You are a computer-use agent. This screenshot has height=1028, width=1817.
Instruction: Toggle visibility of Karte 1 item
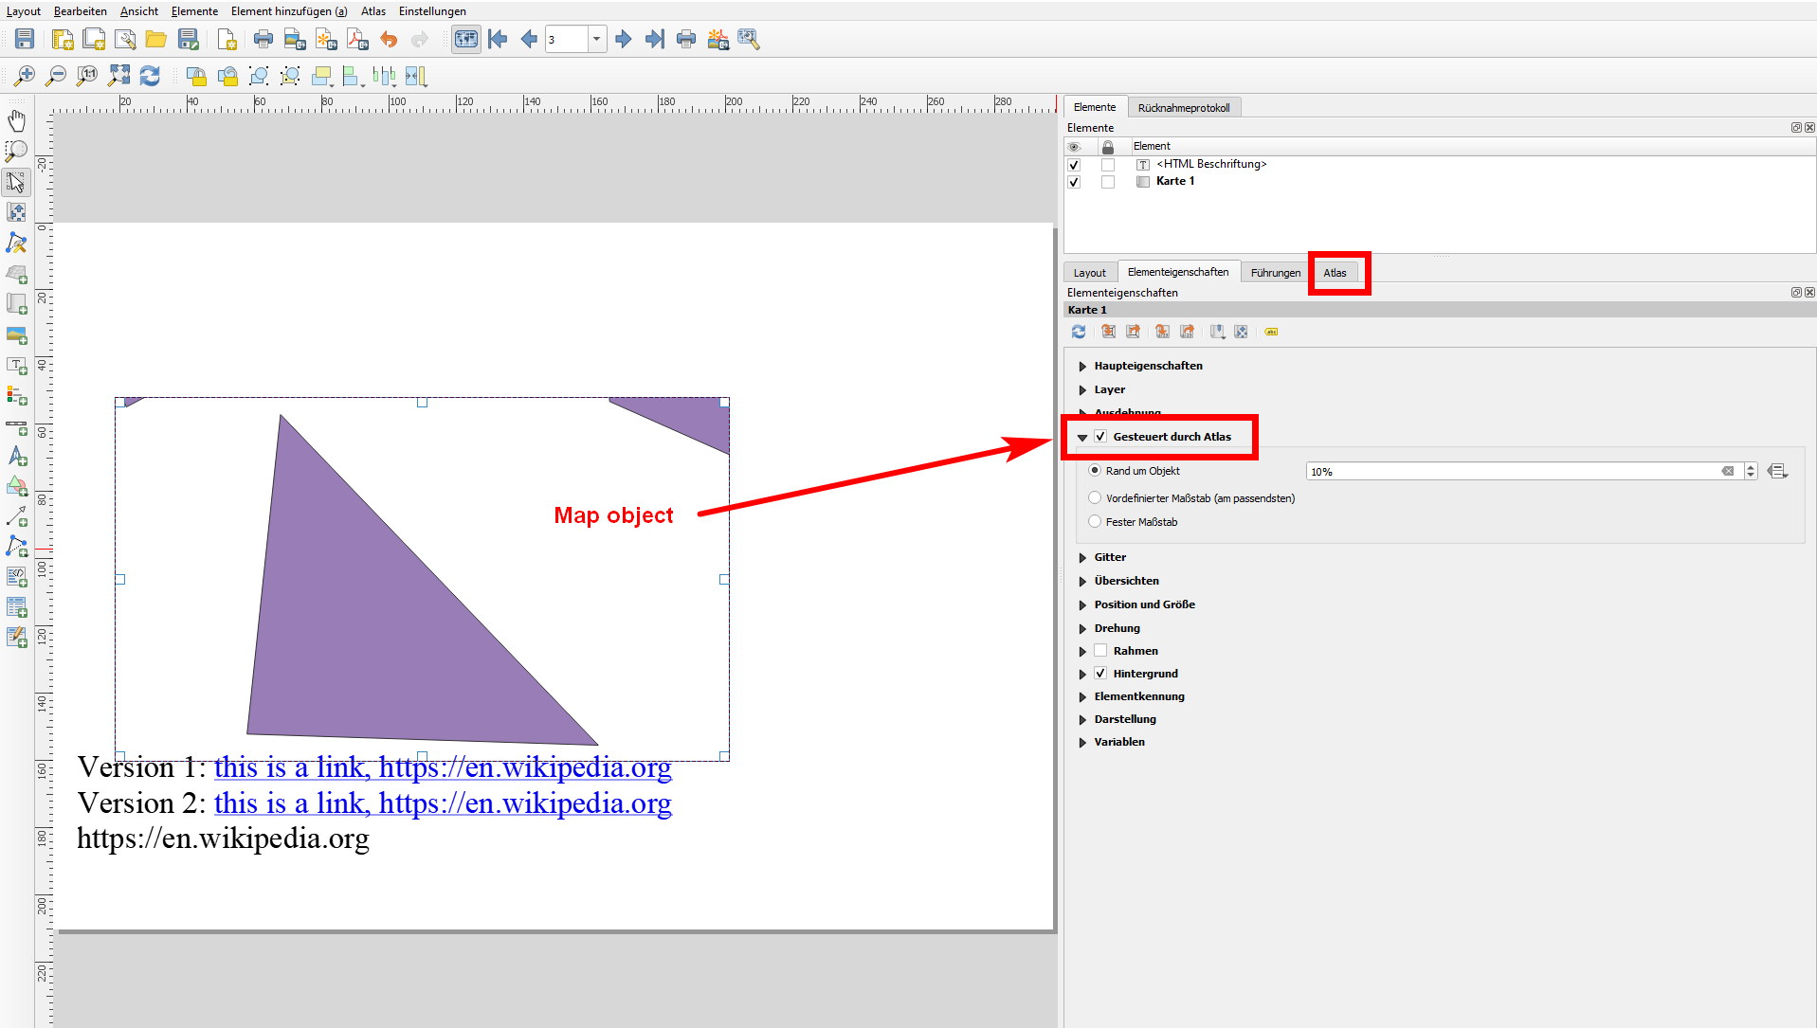click(x=1074, y=182)
